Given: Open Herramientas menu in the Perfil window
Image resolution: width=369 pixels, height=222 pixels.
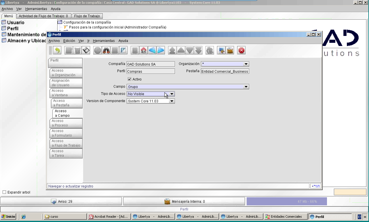Looking at the screenshot, I should pyautogui.click(x=104, y=41).
